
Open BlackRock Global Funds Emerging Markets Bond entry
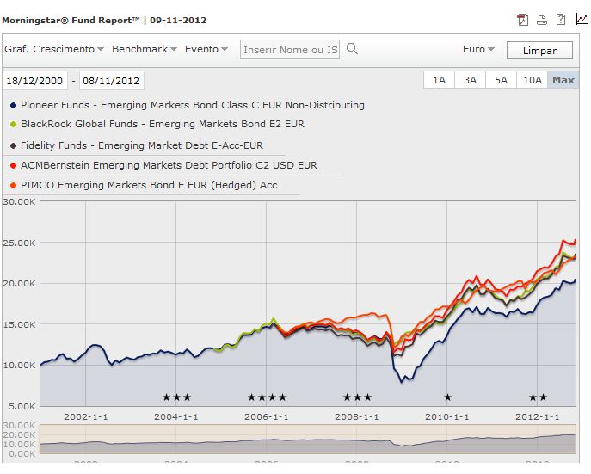tap(163, 124)
